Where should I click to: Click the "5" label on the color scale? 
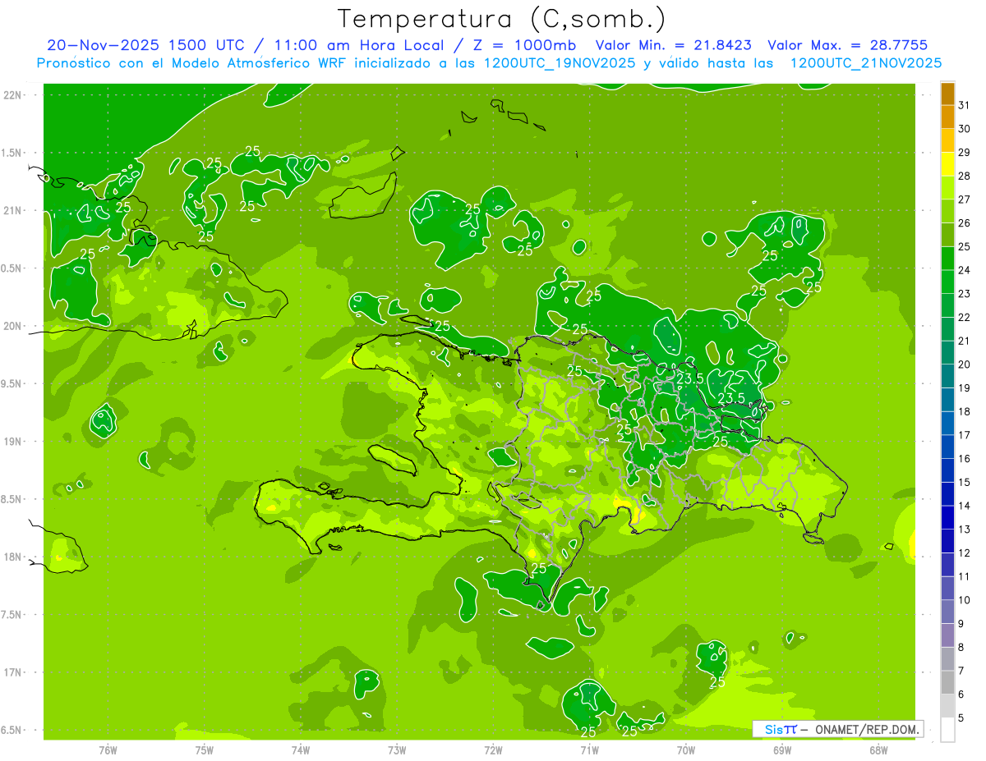[x=961, y=718]
